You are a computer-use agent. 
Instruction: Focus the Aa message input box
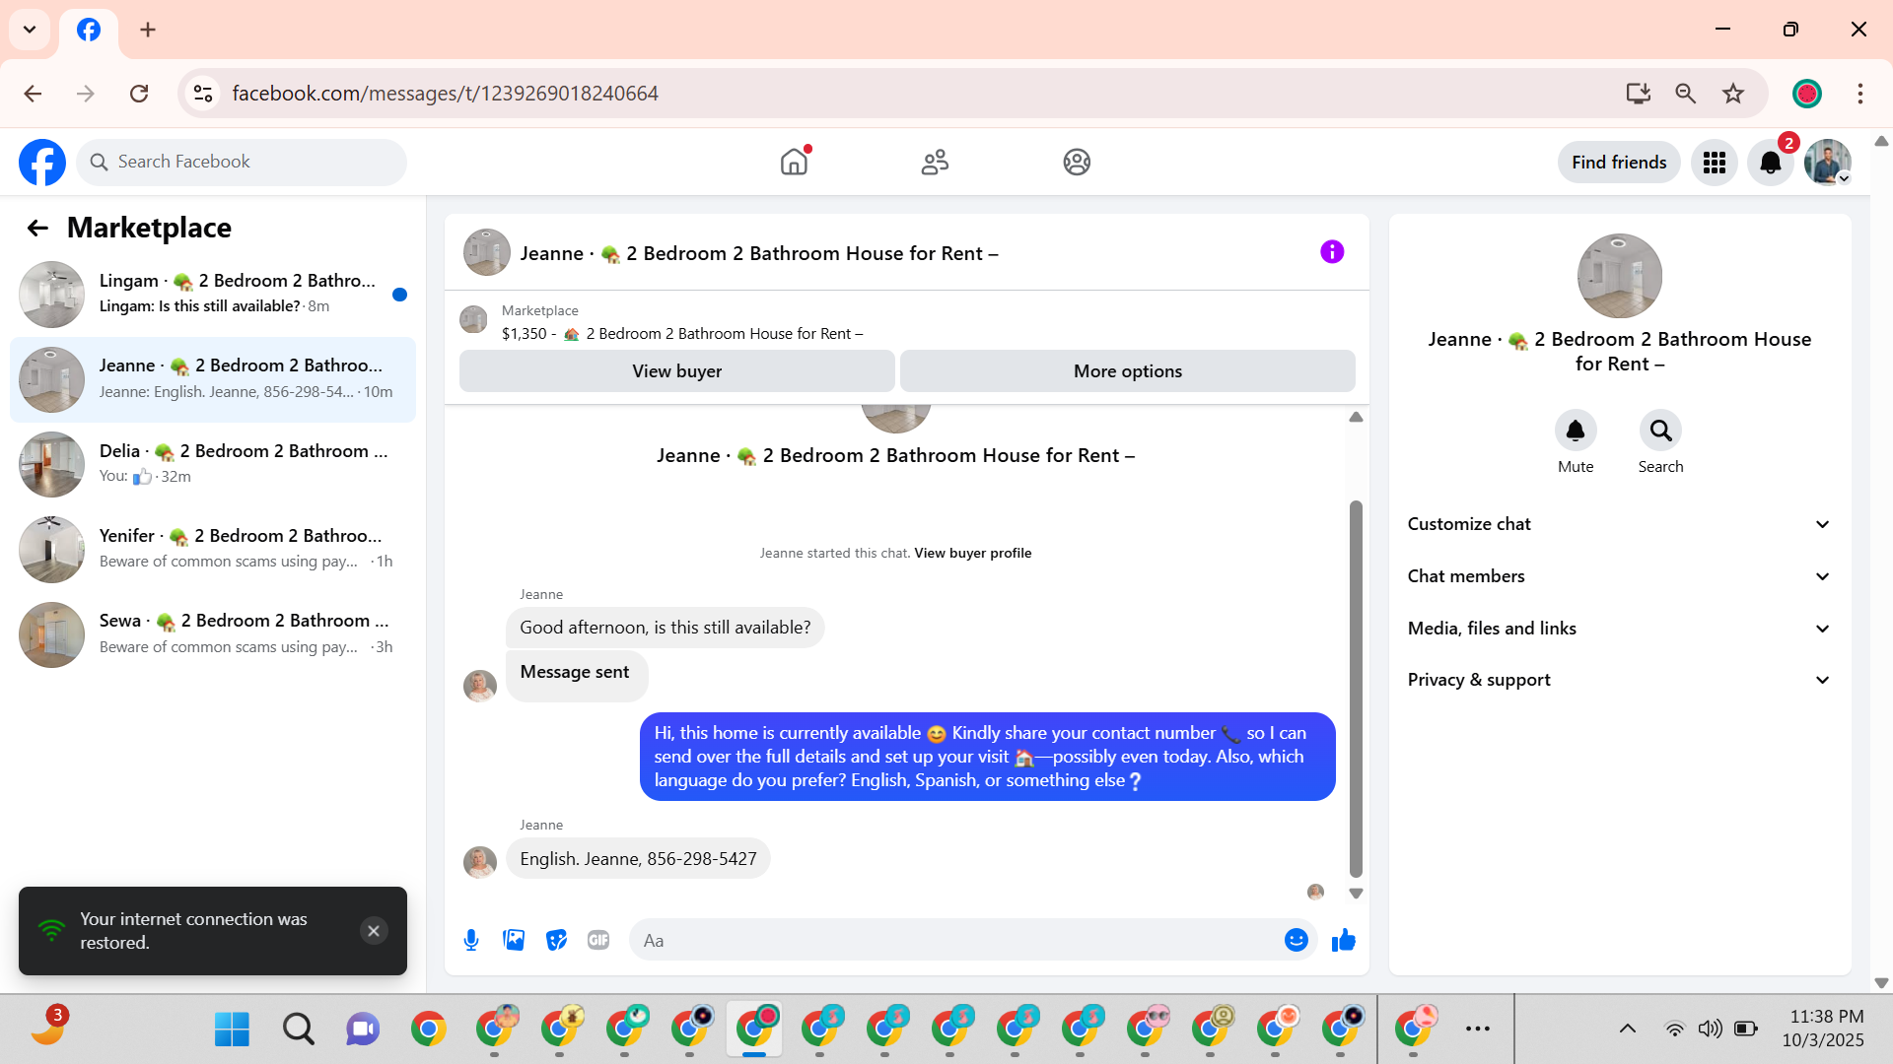(x=956, y=940)
